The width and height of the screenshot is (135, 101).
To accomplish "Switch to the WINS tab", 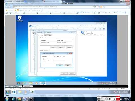I will click(50, 35).
